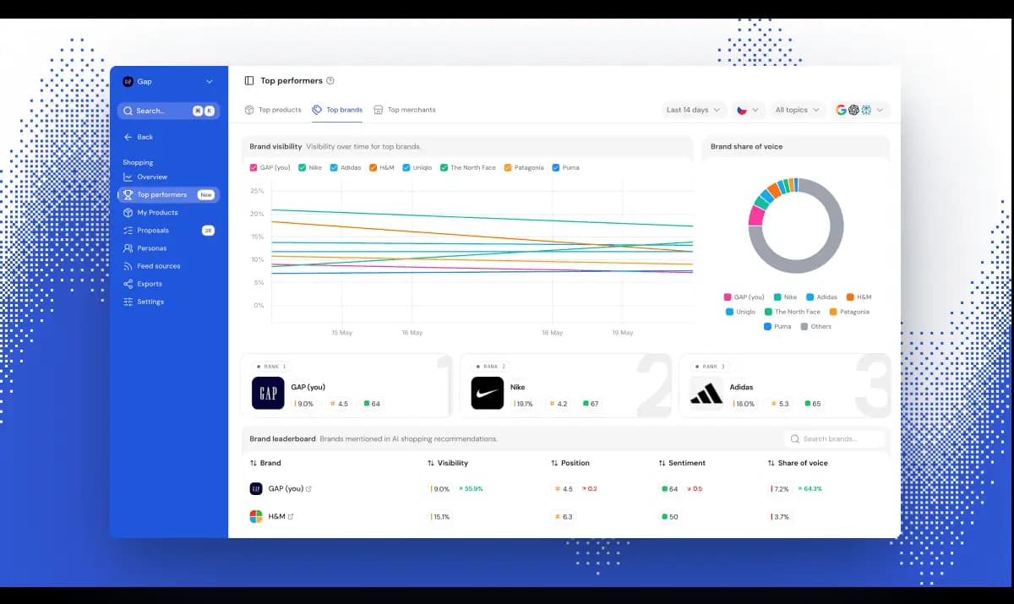Screen dimensions: 1014x604
Task: Click the Nike swoosh logo in rank 2 card
Action: tap(488, 393)
